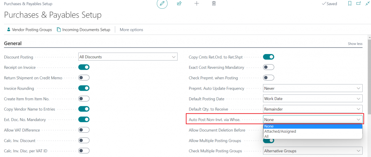The width and height of the screenshot is (371, 157).
Task: Open Check Multiple Posting Groups dropdown
Action: 313,151
